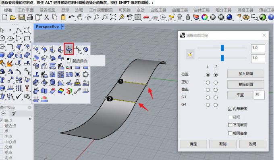Click the second blend bulge slider handle
The width and height of the screenshot is (274, 160).
coord(222,58)
